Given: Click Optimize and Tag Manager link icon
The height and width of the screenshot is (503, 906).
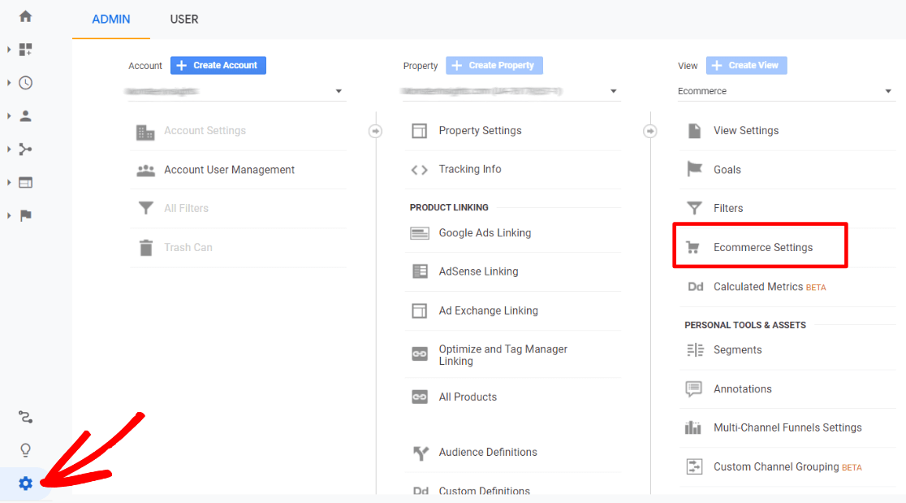Looking at the screenshot, I should pos(420,353).
